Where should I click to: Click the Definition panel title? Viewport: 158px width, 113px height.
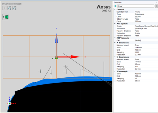(x=118, y=2)
